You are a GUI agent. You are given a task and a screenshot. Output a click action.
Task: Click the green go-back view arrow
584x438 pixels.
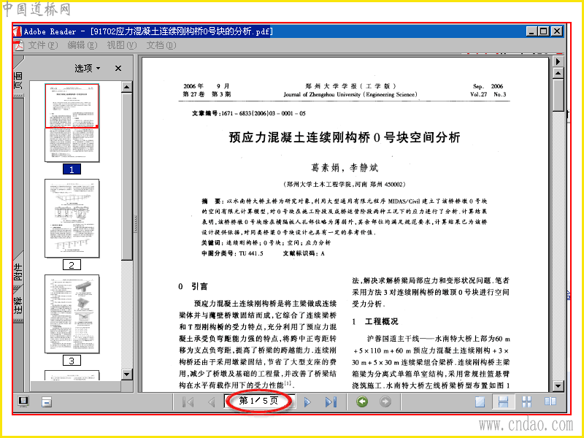[x=362, y=401]
